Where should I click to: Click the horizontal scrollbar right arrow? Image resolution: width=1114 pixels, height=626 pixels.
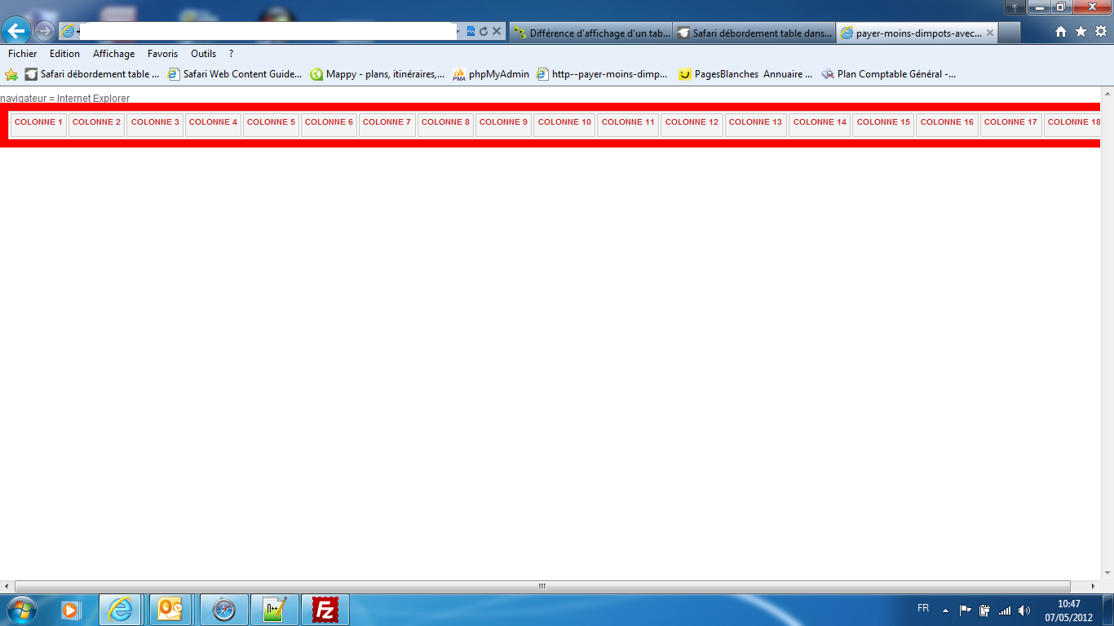click(x=1094, y=586)
